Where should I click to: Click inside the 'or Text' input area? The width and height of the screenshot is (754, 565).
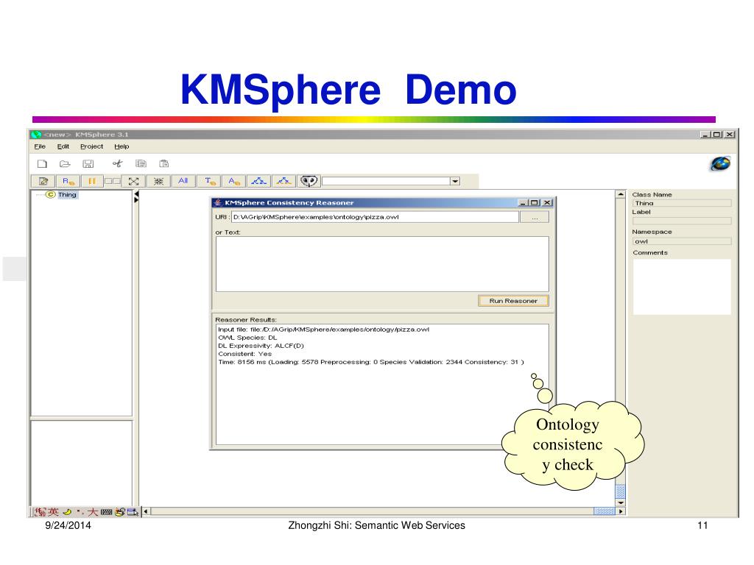(x=382, y=264)
